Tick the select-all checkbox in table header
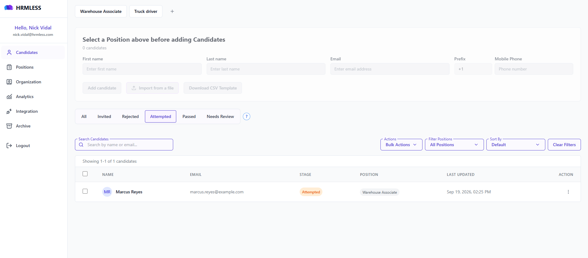This screenshot has width=588, height=258. [x=85, y=174]
